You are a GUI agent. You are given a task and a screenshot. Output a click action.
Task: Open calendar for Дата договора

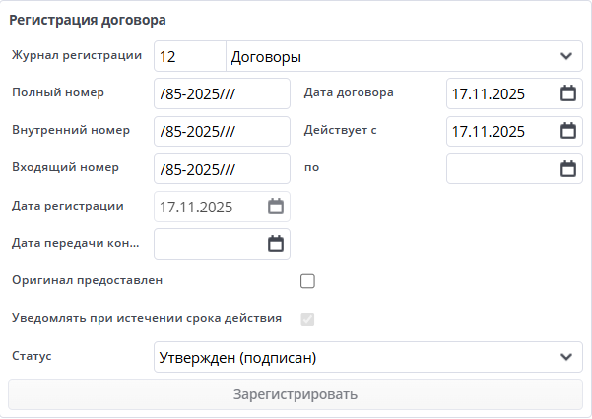(x=567, y=94)
